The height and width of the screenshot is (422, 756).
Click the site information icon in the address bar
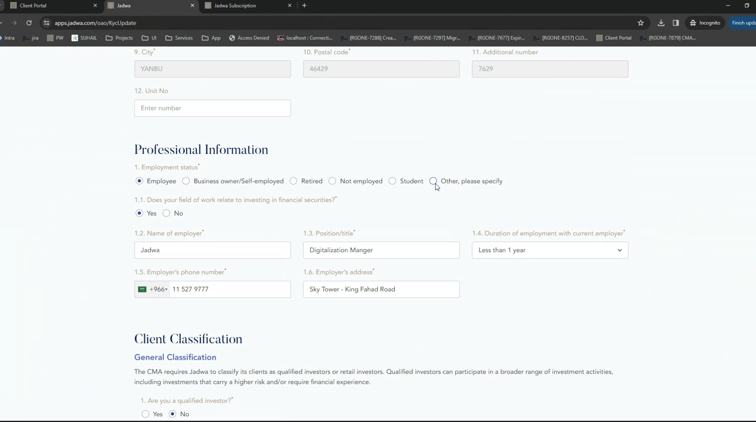pyautogui.click(x=46, y=23)
